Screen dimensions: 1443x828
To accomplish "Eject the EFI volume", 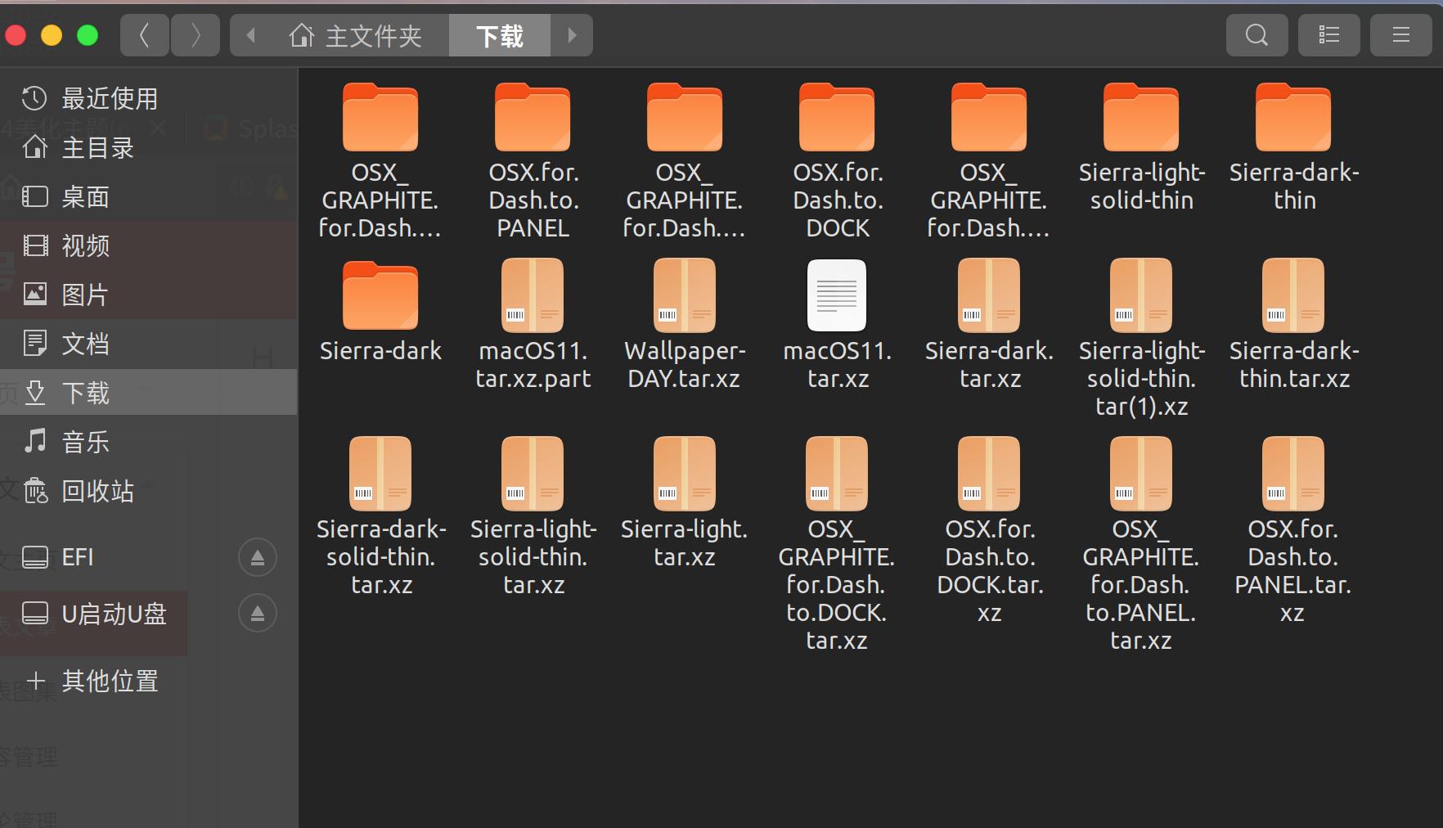I will pos(258,557).
